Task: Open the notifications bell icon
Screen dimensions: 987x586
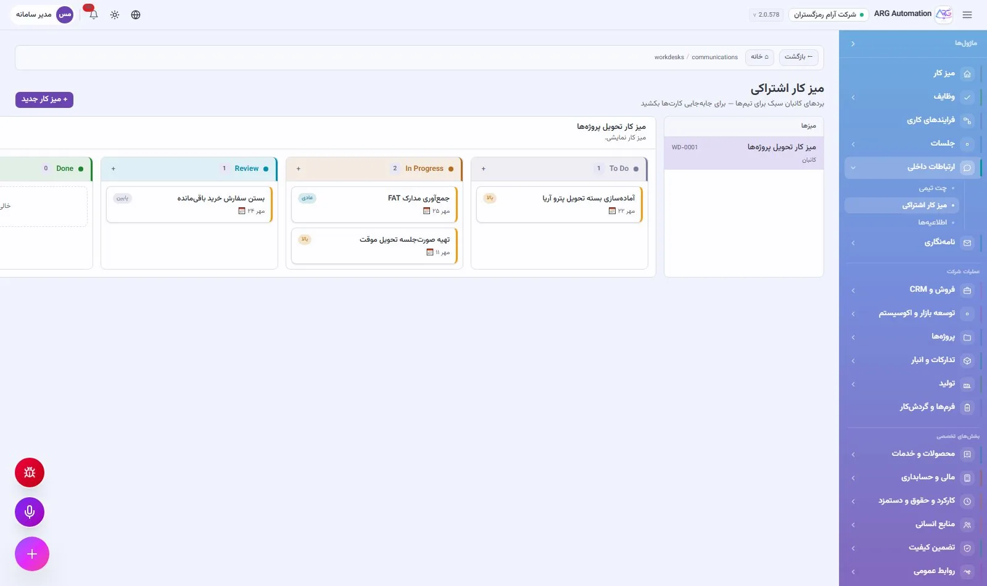Action: pos(94,15)
